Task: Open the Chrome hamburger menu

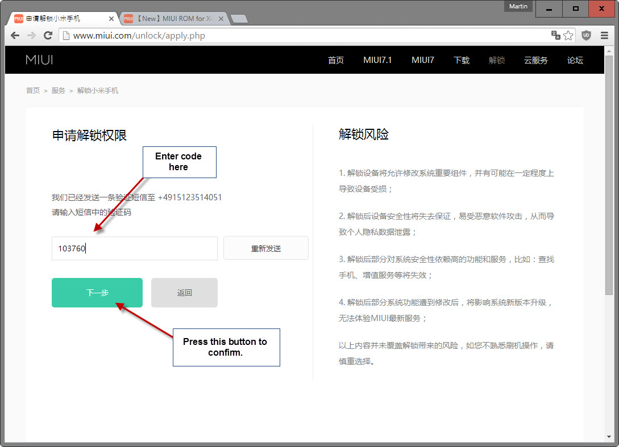Action: point(604,35)
